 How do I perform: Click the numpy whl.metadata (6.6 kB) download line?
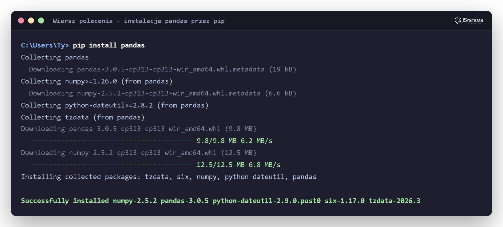[x=163, y=93]
